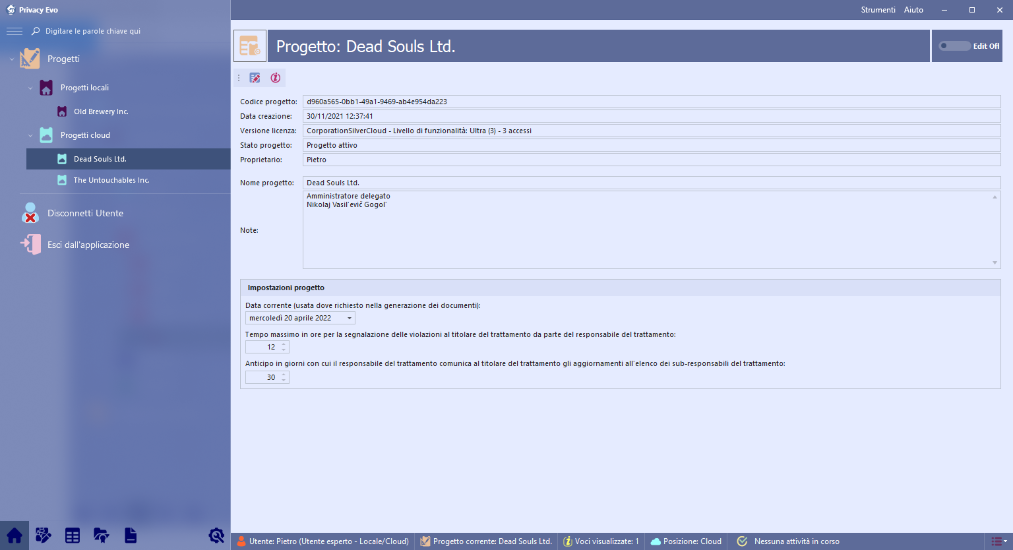Click the Progetti pencil-and-ruler icon
The height and width of the screenshot is (550, 1013).
coord(30,59)
